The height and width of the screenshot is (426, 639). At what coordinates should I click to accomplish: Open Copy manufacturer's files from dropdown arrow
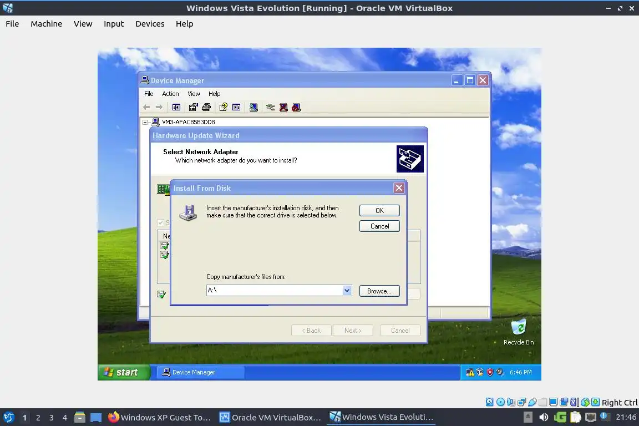347,290
